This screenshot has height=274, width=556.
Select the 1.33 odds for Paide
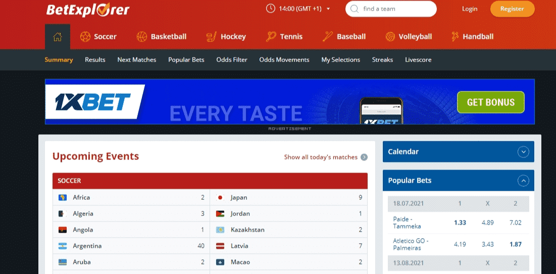coord(460,223)
